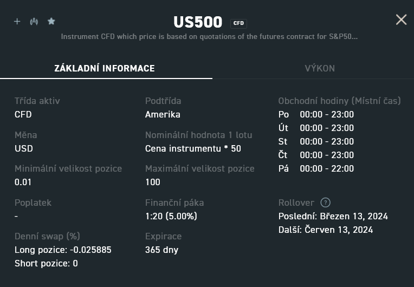Click the Po trading hours row
This screenshot has width=414, height=287.
(316, 114)
